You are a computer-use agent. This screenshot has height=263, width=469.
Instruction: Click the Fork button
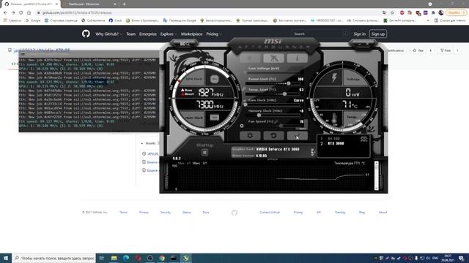(x=446, y=50)
